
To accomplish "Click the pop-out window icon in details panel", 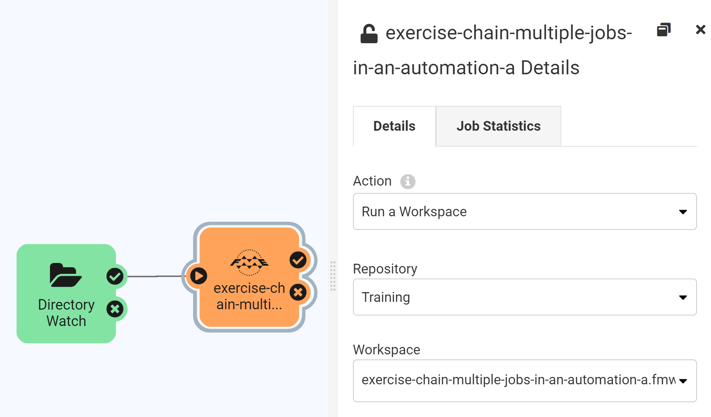I will coord(663,30).
